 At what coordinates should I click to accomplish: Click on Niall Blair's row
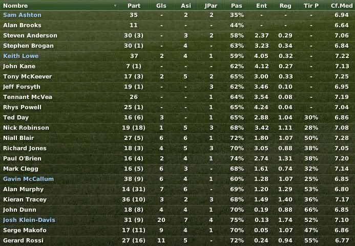point(177,138)
